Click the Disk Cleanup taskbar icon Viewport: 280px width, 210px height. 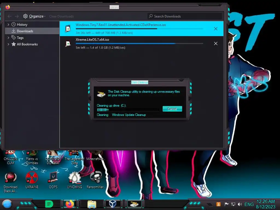134,204
